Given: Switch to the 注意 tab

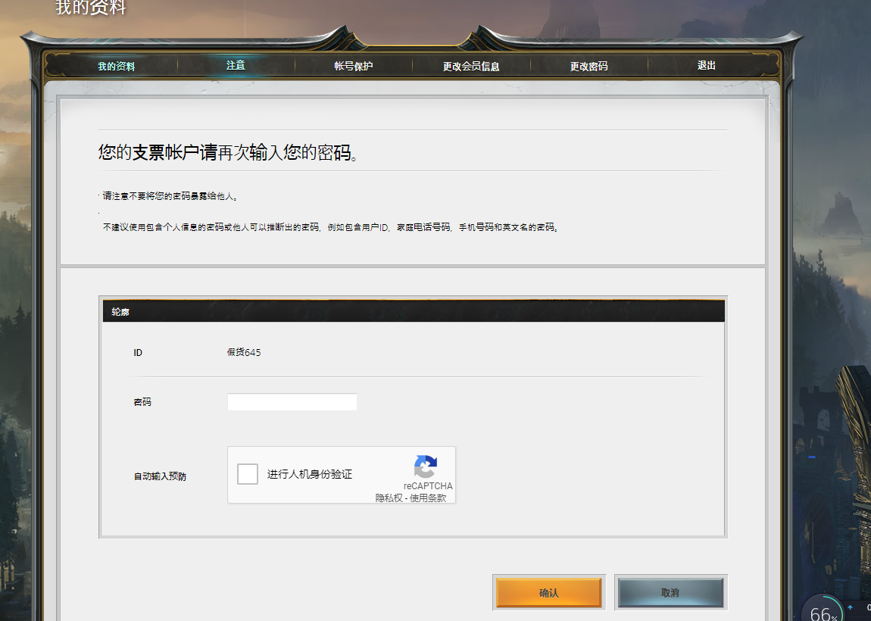Looking at the screenshot, I should click(x=236, y=65).
